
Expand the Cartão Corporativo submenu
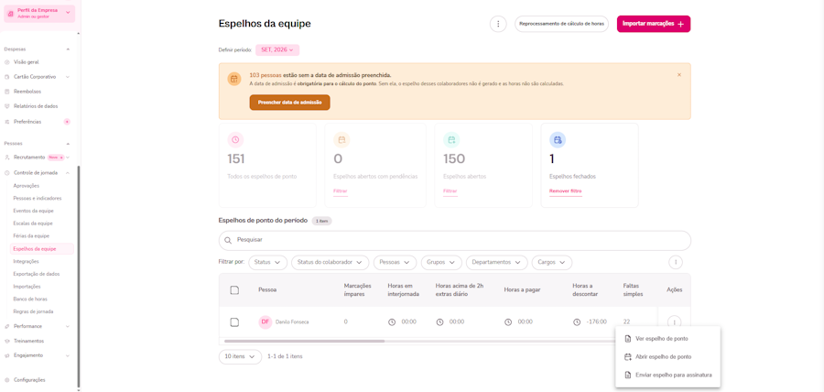[x=68, y=77]
